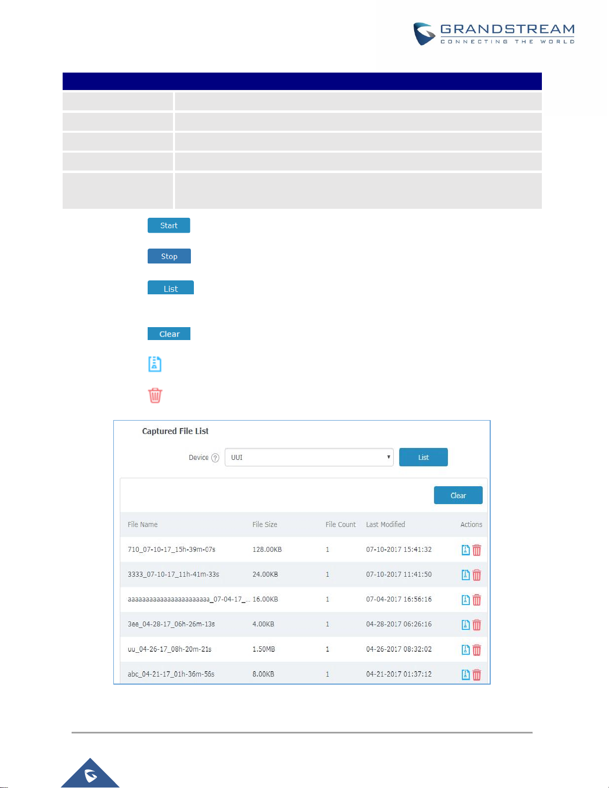Click the 07-10-2017 15:41:32 timestamp
Screen dimensions: 609x788
tap(399, 549)
